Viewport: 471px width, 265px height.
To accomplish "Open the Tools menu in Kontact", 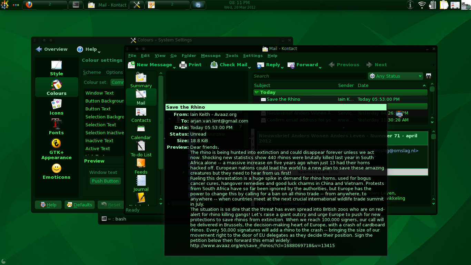I will pyautogui.click(x=232, y=56).
